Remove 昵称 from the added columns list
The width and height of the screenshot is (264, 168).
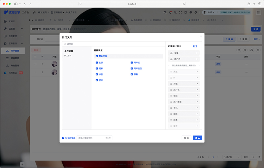197,96
